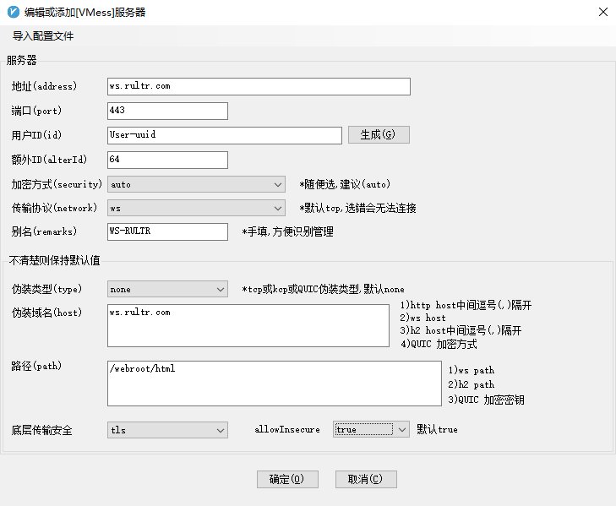This screenshot has height=506, width=616.
Task: Click the 地址(address) input field
Action: [x=259, y=86]
